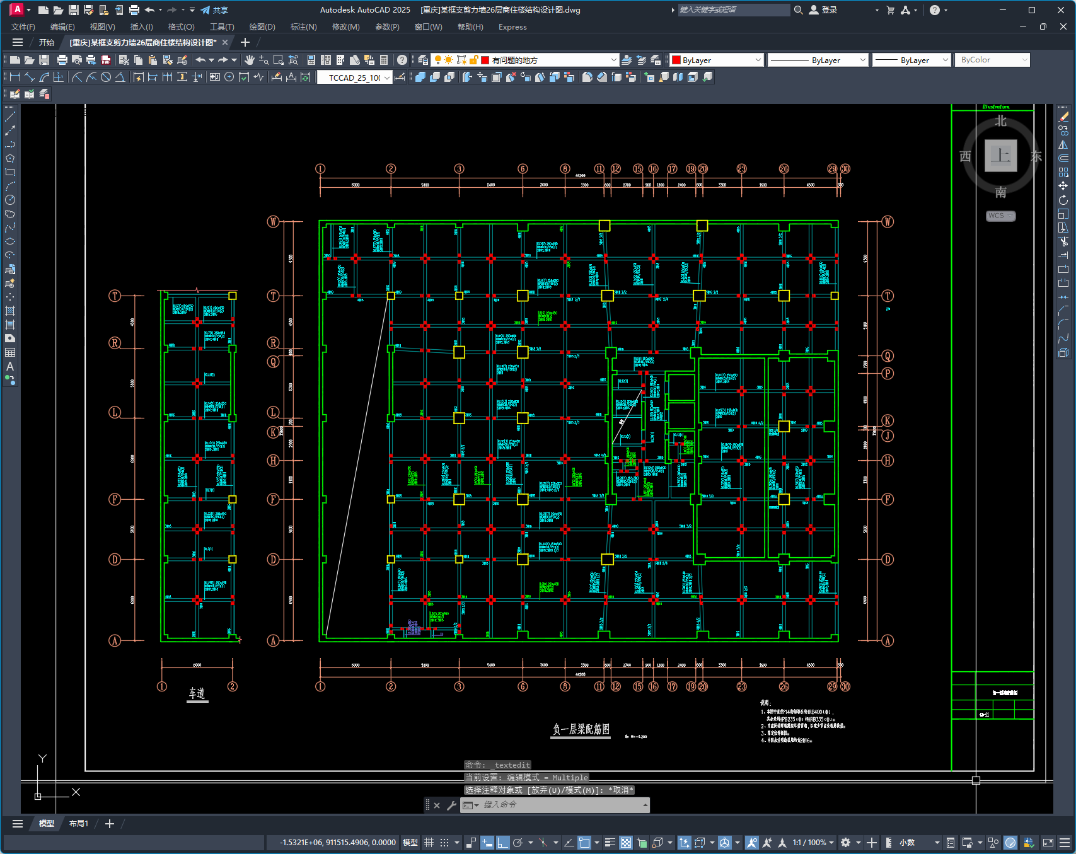Open the QuickCalc calculator icon

pyautogui.click(x=384, y=60)
